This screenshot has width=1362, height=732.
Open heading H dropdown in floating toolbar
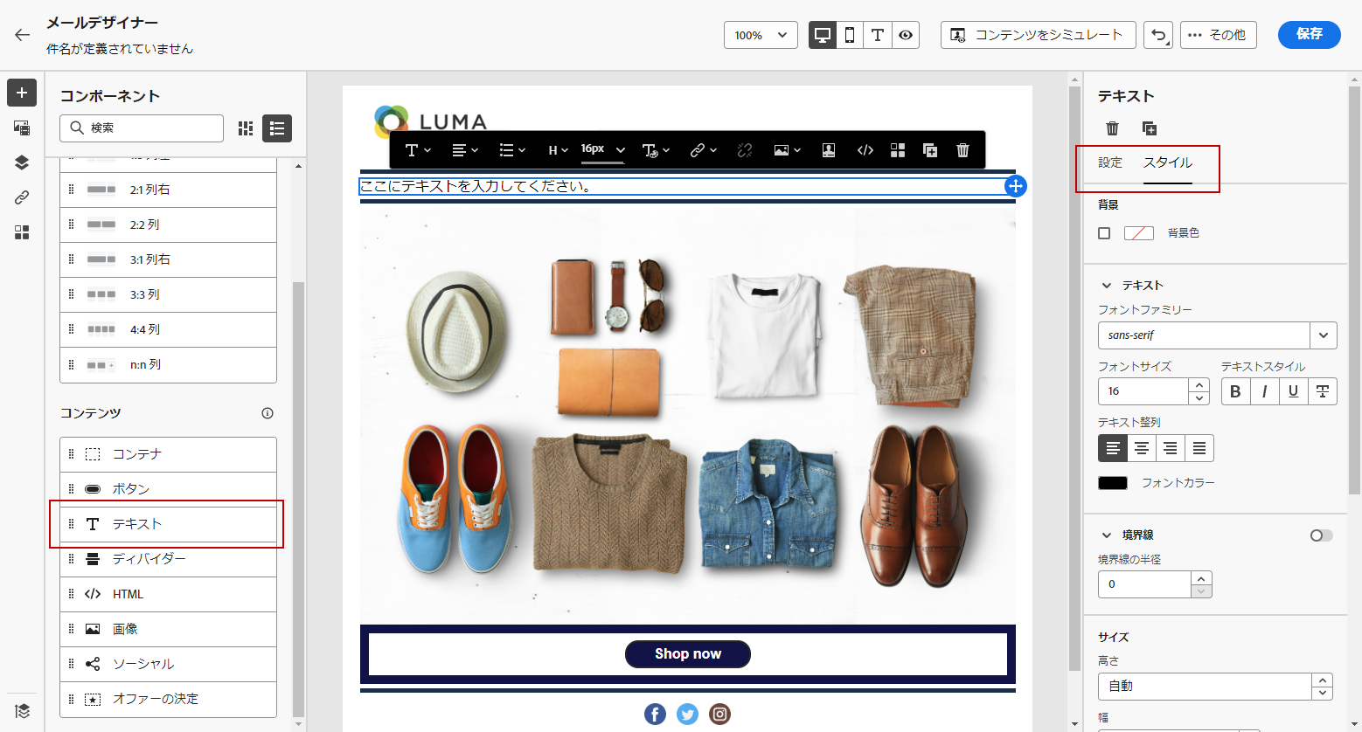(558, 150)
